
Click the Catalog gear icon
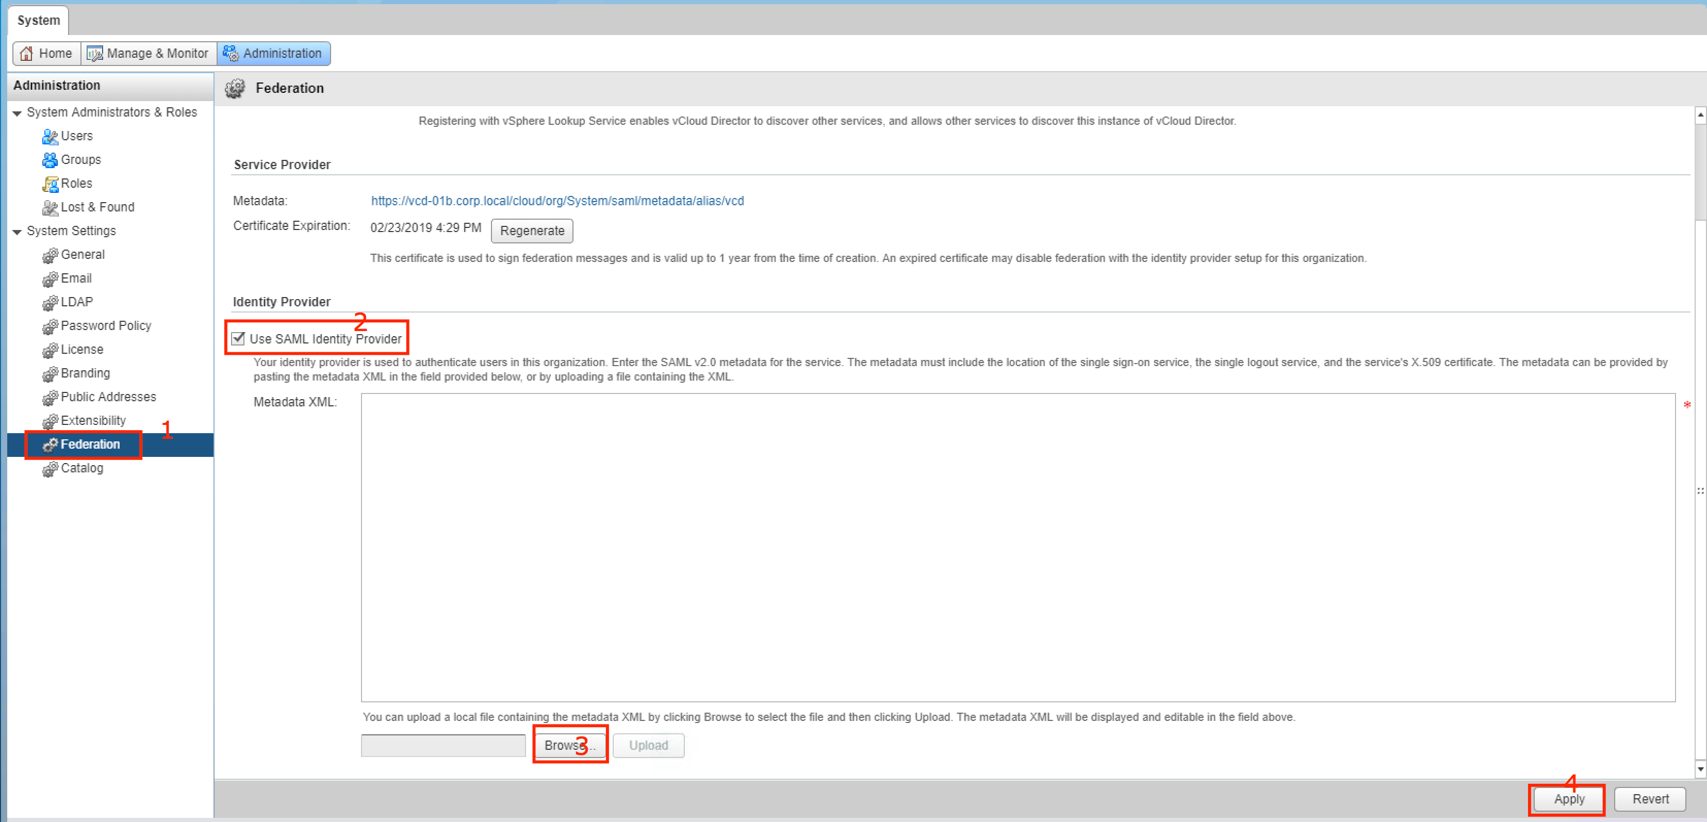(x=50, y=469)
